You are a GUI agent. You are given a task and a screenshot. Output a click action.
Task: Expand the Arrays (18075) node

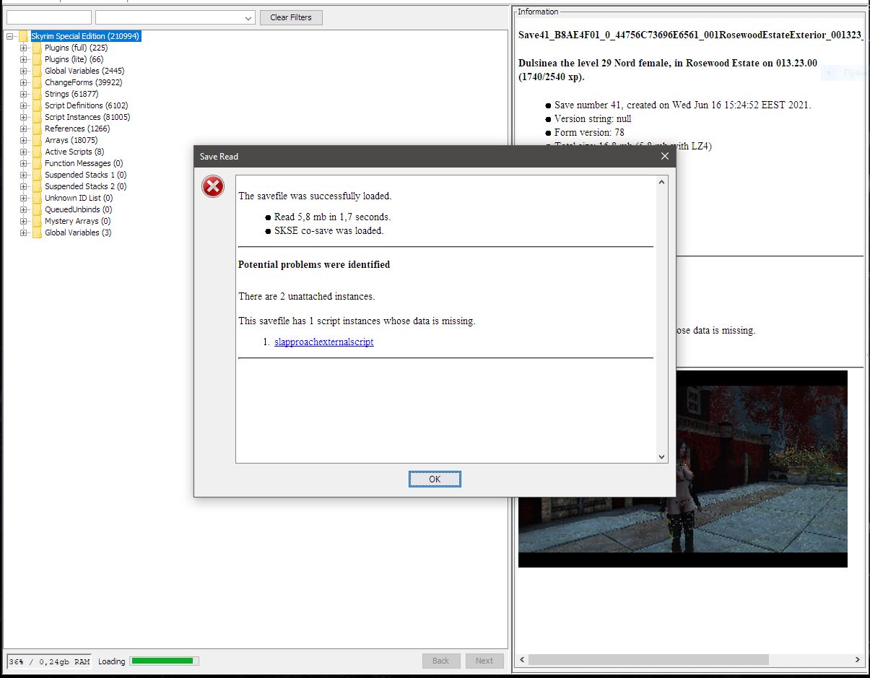tap(23, 140)
